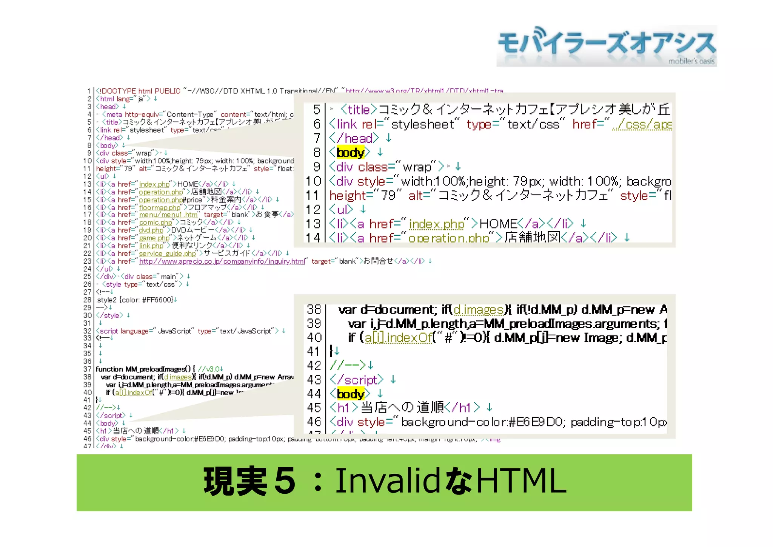
Task: Open link.php link on line 21
Action: click(x=151, y=246)
